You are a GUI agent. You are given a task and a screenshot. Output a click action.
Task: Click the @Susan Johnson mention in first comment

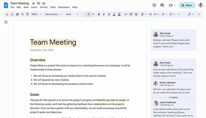(x=162, y=40)
